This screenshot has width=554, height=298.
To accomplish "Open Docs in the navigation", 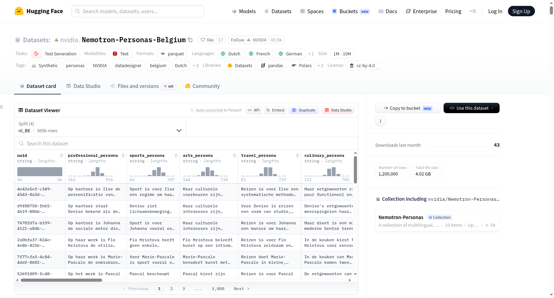I will [x=387, y=11].
